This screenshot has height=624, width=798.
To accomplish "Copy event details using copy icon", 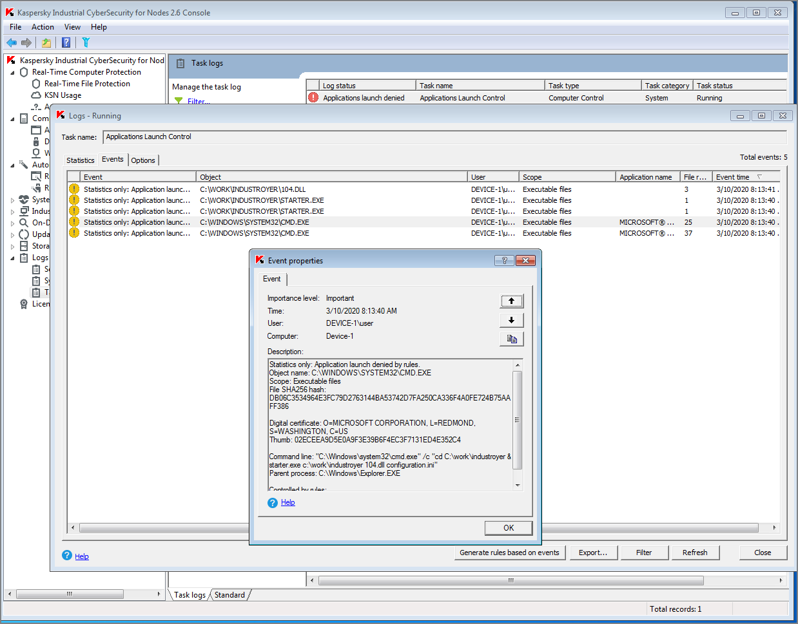I will coord(511,339).
